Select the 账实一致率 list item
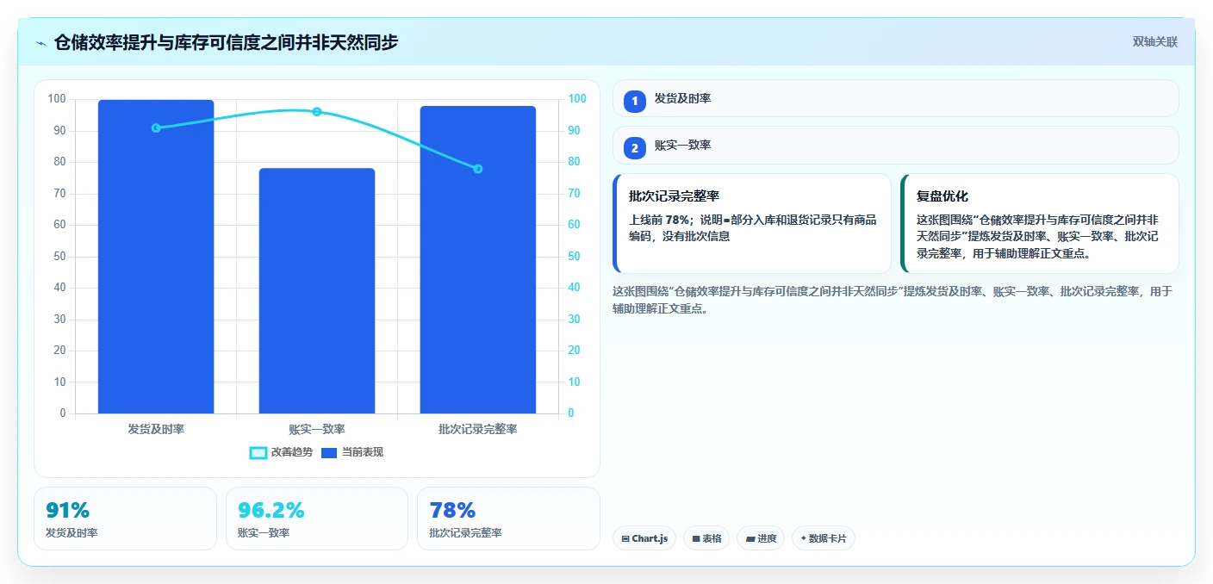Screen dimensions: 1213x584 click(x=895, y=145)
